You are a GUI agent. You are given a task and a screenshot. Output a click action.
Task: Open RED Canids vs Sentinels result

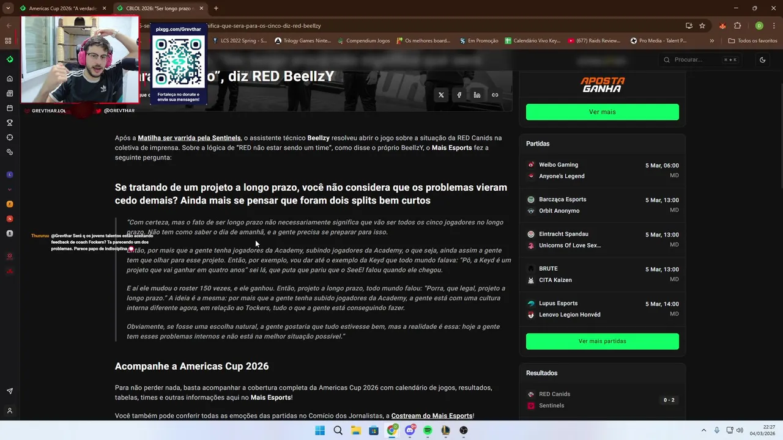[603, 400]
